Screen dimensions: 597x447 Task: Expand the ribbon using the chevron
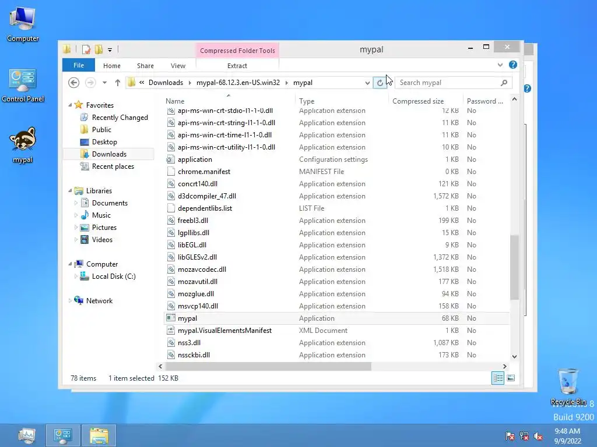click(x=500, y=65)
